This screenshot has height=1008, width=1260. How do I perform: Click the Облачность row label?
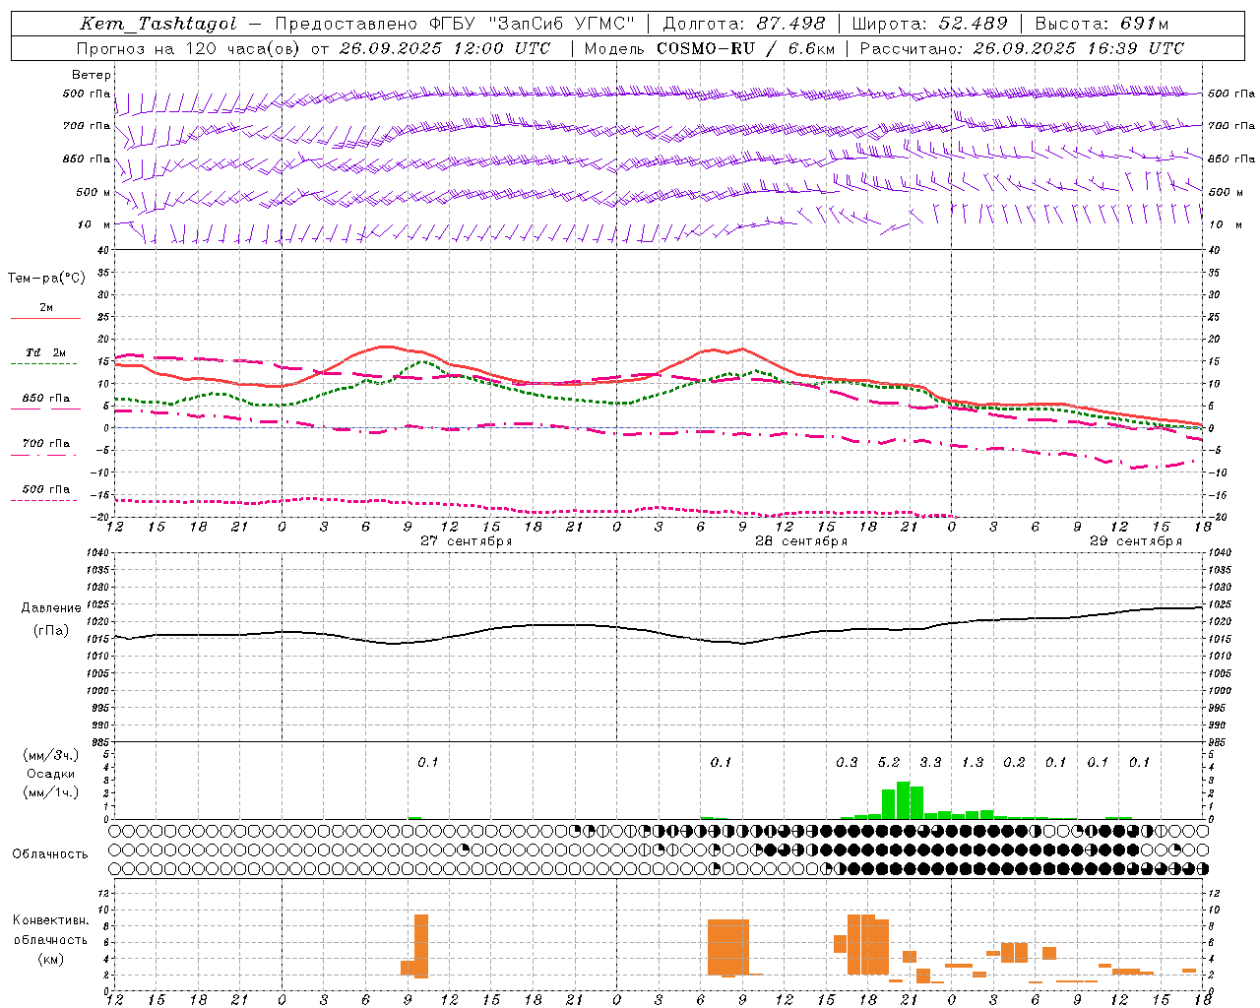point(50,853)
